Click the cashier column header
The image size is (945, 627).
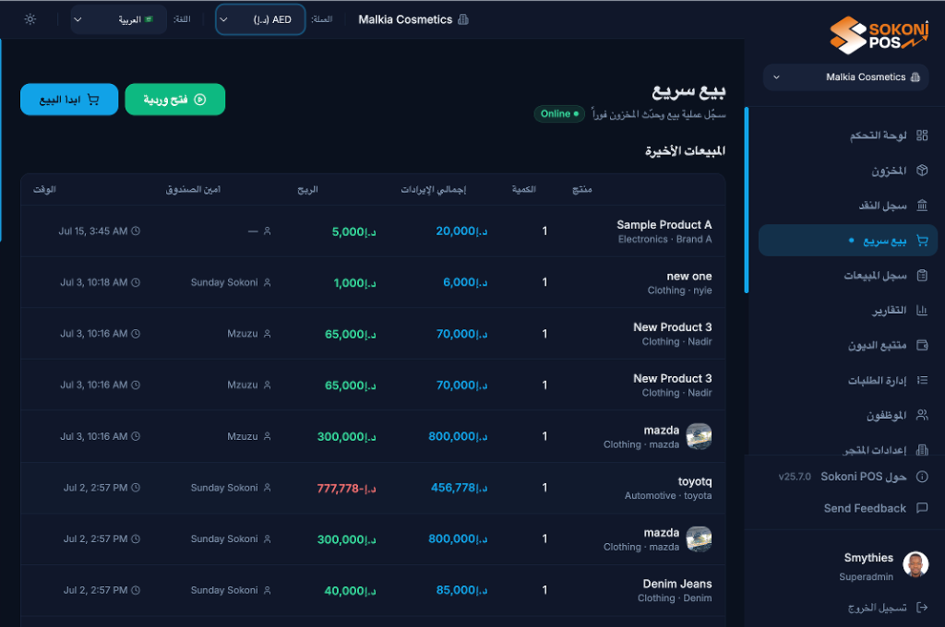(193, 189)
